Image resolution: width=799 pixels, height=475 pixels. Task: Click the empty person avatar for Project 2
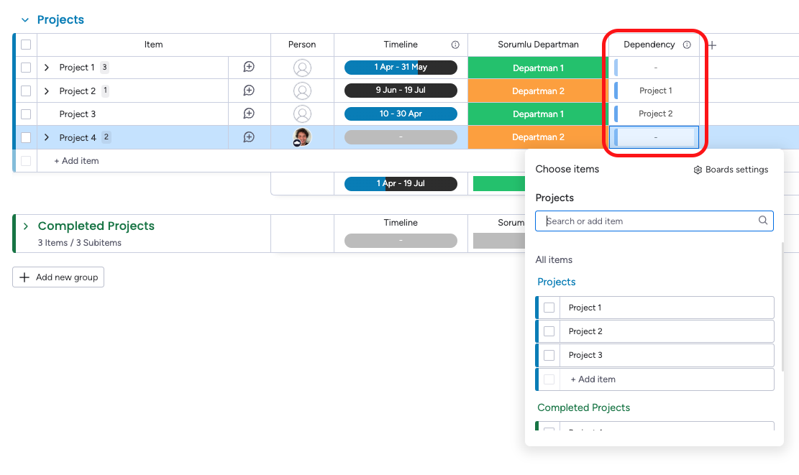pyautogui.click(x=302, y=91)
